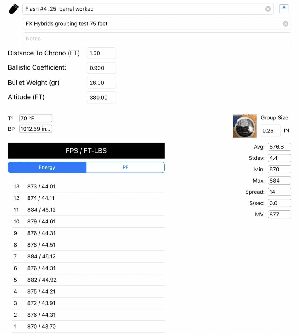
Task: Edit the Group Size 0.25 field
Action: click(270, 131)
